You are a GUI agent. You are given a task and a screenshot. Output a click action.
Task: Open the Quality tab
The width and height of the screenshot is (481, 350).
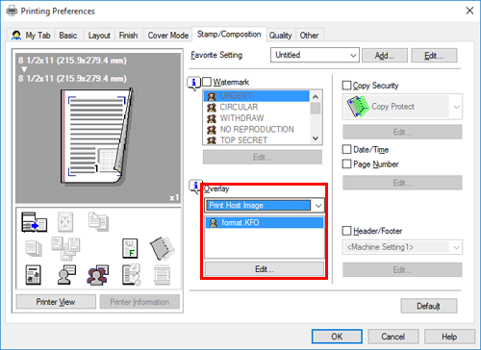[x=280, y=36]
